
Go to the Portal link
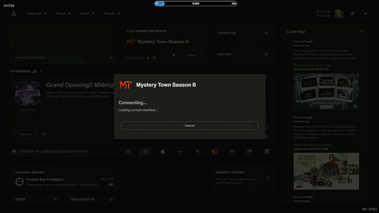(87, 14)
